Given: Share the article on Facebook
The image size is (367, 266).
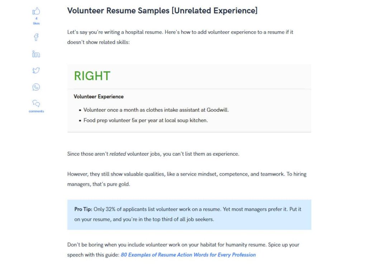Looking at the screenshot, I should click(x=36, y=37).
